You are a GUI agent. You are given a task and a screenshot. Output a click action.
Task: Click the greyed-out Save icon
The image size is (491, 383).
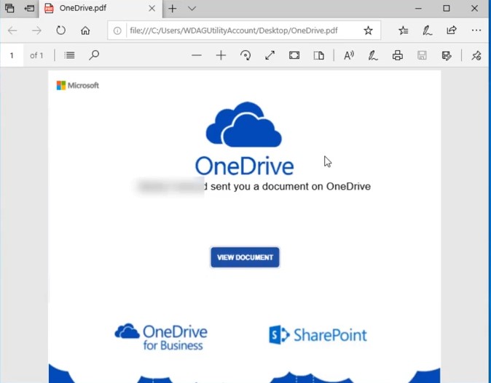pos(422,56)
